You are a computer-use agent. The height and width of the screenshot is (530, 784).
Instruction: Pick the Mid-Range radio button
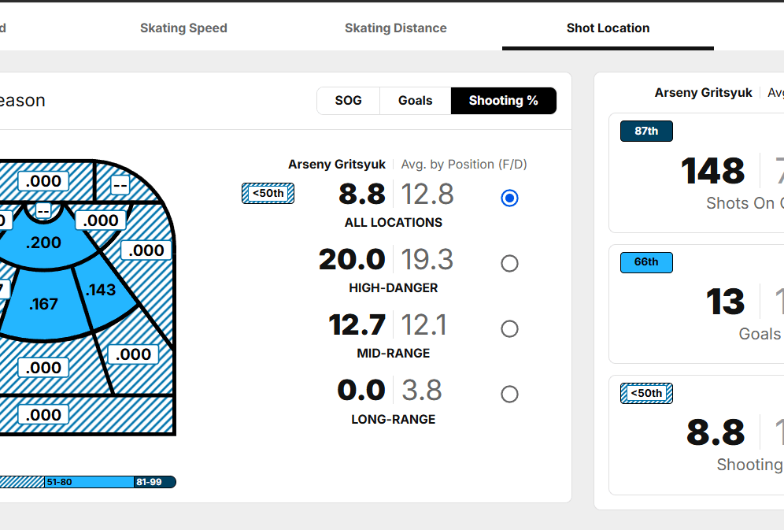(x=509, y=328)
